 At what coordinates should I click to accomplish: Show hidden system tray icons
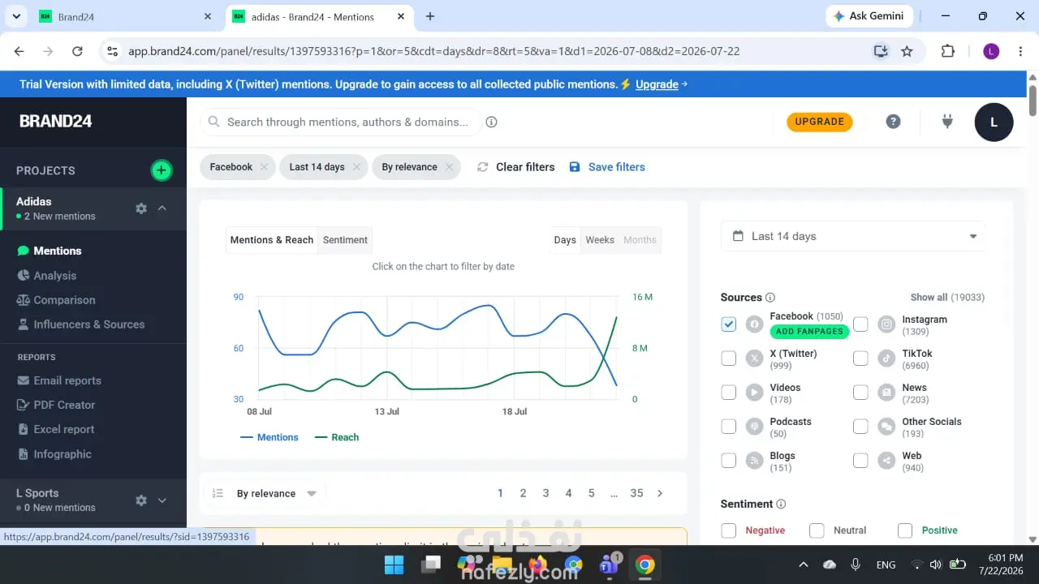coord(804,565)
